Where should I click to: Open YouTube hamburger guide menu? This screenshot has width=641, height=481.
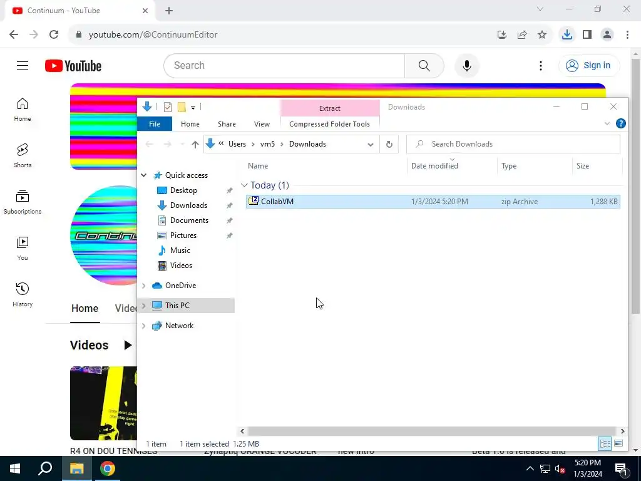(x=23, y=65)
